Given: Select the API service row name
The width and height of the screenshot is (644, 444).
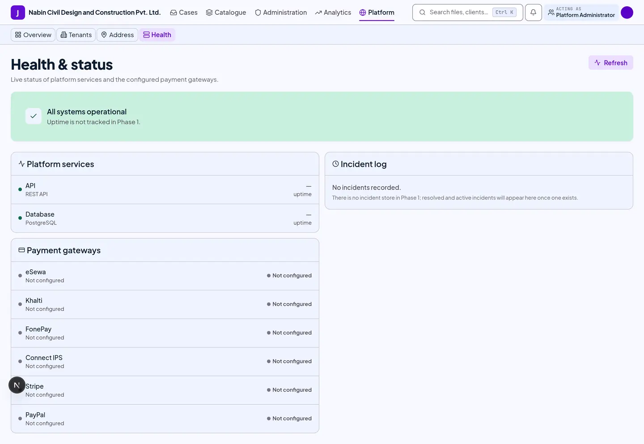Looking at the screenshot, I should [x=30, y=186].
